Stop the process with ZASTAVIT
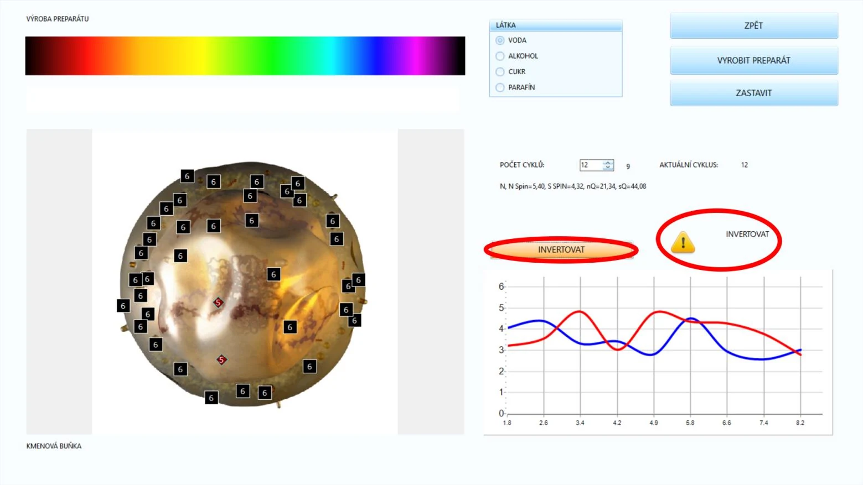The height and width of the screenshot is (485, 863). point(753,93)
